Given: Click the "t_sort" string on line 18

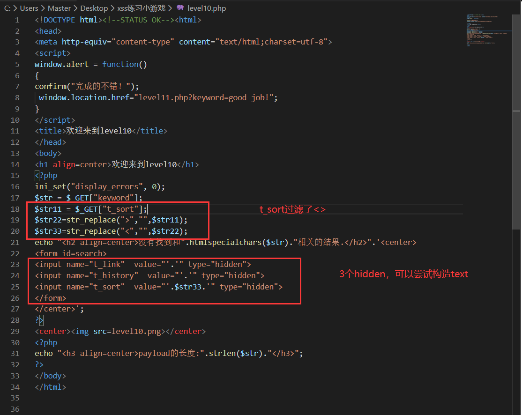Looking at the screenshot, I should pyautogui.click(x=120, y=209).
